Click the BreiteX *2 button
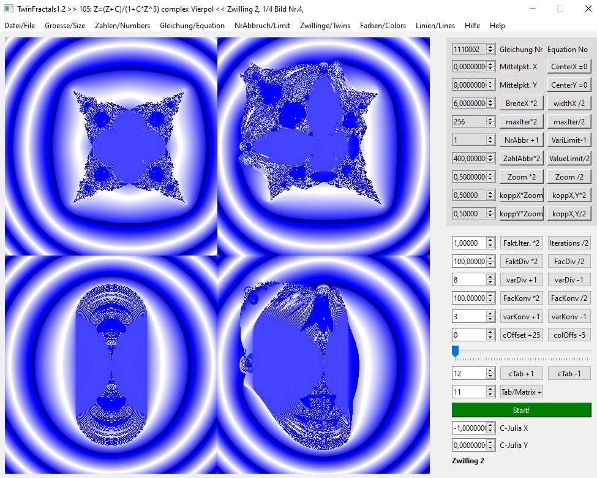This screenshot has width=597, height=478. click(x=521, y=104)
